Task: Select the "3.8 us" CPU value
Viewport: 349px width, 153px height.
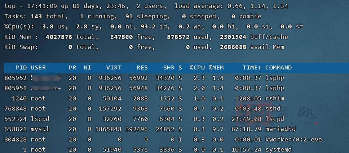Action: 55,27
